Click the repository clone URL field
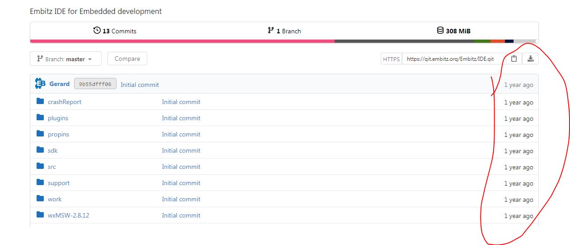The width and height of the screenshot is (570, 245). pos(453,59)
